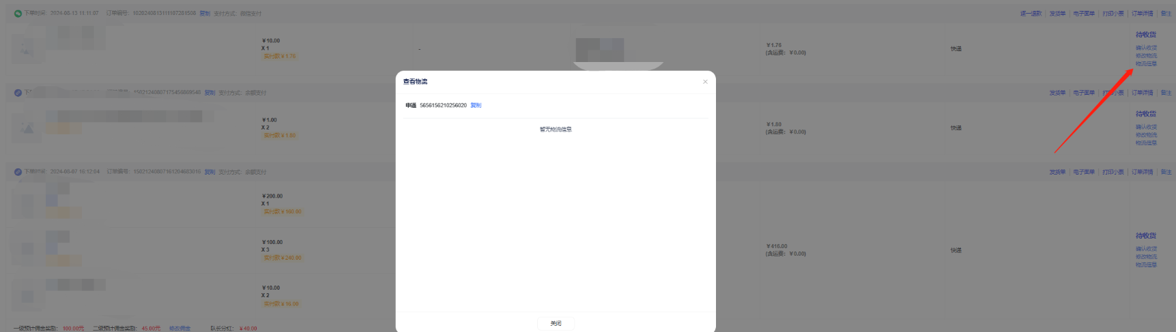Copy the 申通 tracking number
Viewport: 1176px width, 332px height.
[476, 106]
